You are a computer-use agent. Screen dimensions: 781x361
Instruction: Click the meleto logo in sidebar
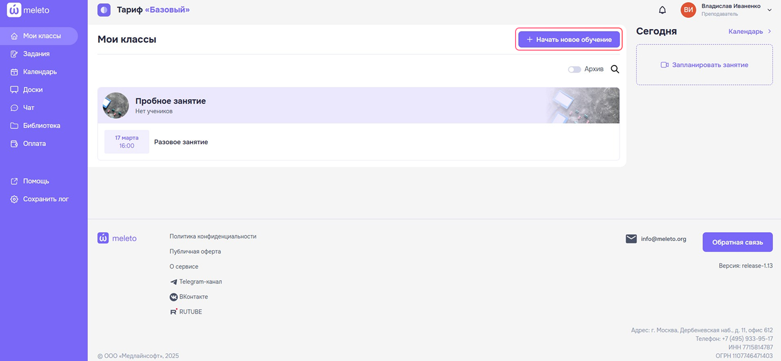(x=28, y=10)
